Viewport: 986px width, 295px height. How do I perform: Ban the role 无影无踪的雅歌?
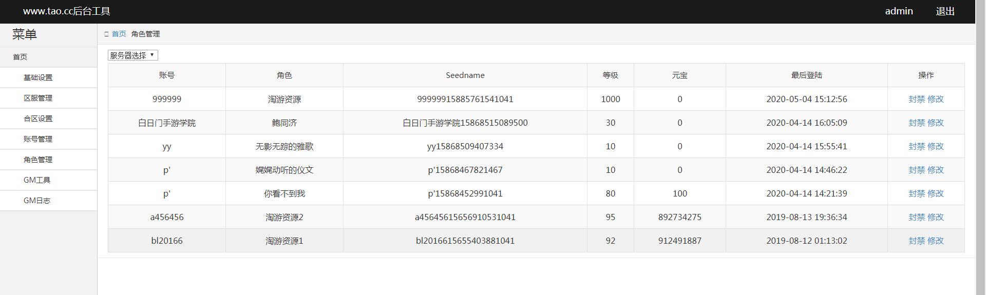tap(917, 146)
